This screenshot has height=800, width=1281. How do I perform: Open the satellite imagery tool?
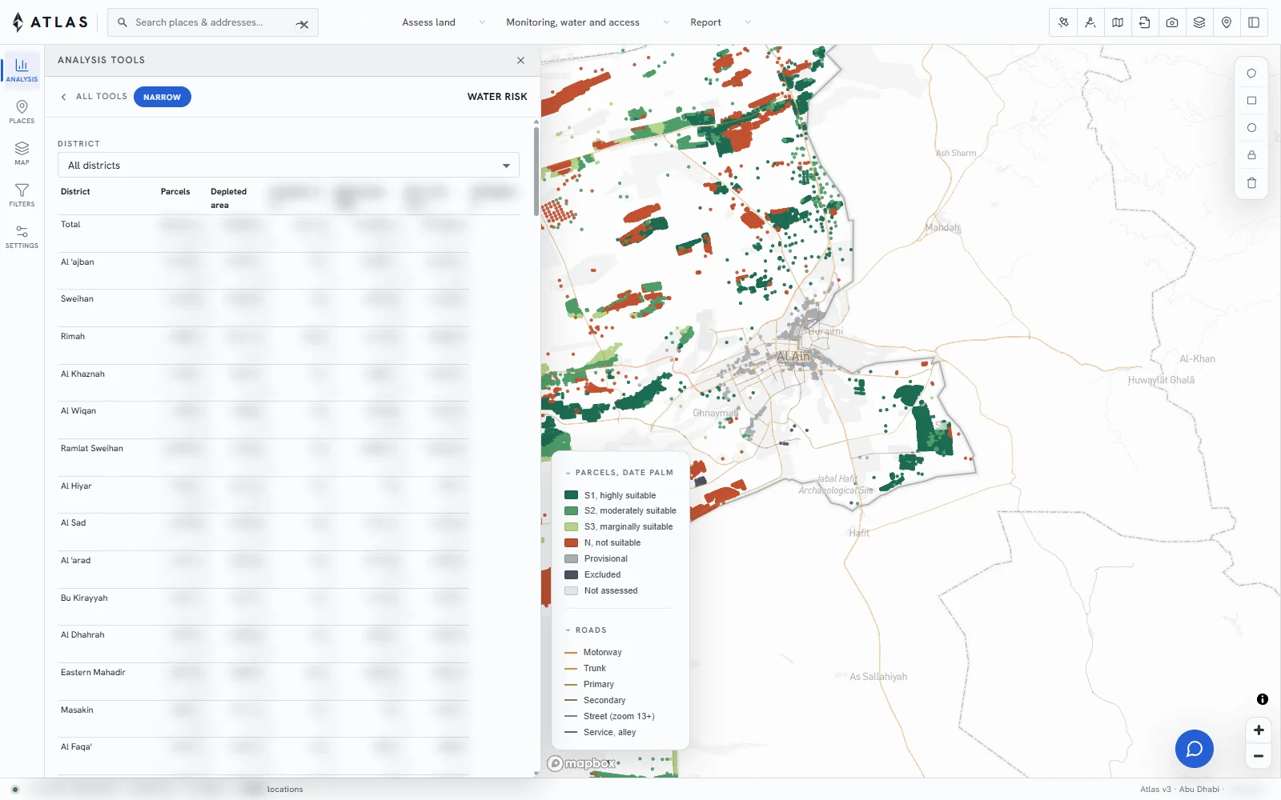point(1063,22)
